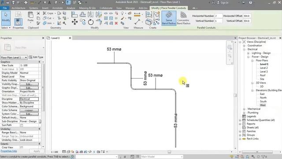Click the Align tool icon
This screenshot has width=282, height=159.
coord(74,15)
